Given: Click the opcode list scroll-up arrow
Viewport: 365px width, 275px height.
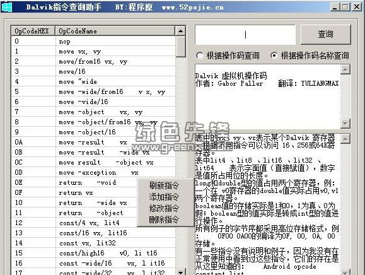Looking at the screenshot, I should [x=181, y=31].
